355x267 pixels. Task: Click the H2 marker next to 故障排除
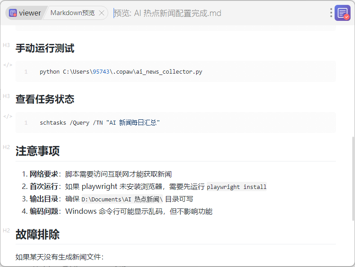click(x=6, y=231)
